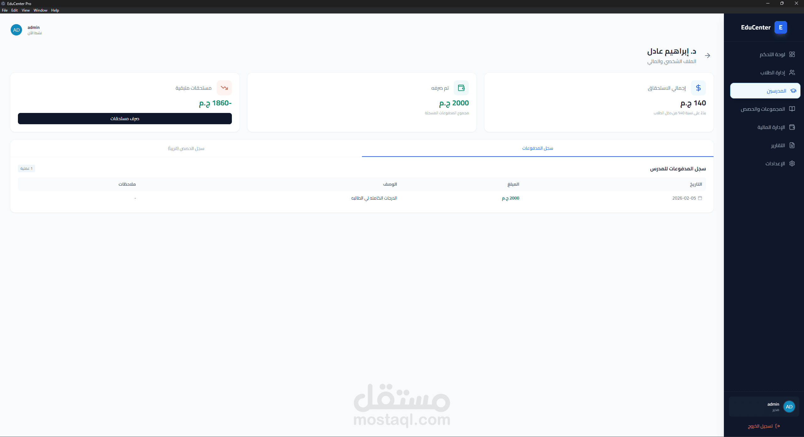Screen dimensions: 804x437
Task: Click the book icon for المجموعات والحصص
Action: tap(792, 109)
